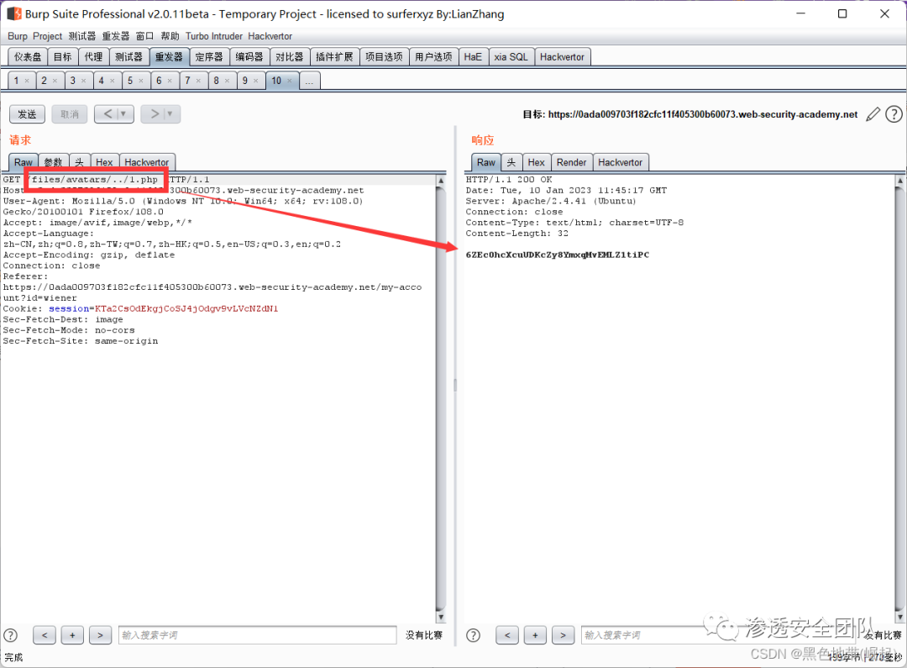Close repeater tab 8
907x668 pixels.
pos(227,81)
